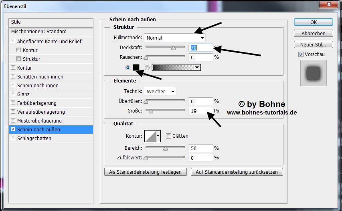Select Schein nach innen in styles list
This screenshot has width=342, height=211.
click(37, 86)
